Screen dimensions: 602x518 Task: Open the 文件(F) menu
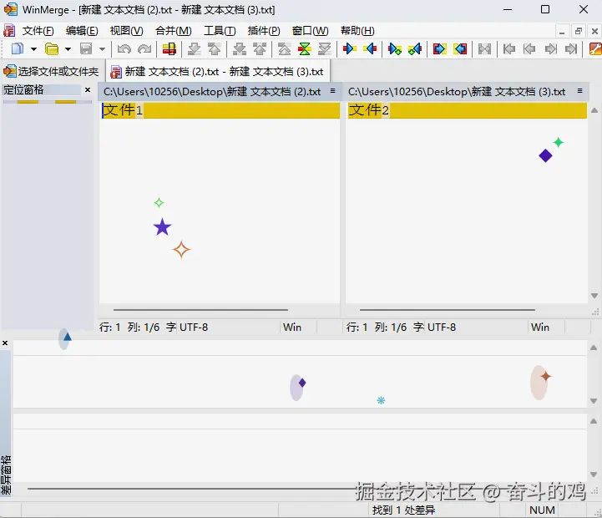pyautogui.click(x=38, y=31)
